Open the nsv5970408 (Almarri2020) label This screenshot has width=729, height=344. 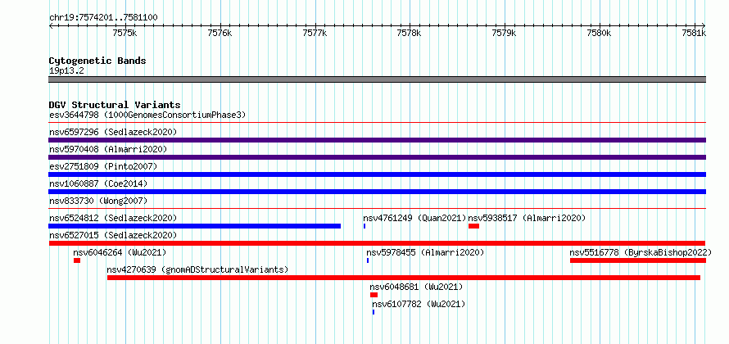point(108,149)
